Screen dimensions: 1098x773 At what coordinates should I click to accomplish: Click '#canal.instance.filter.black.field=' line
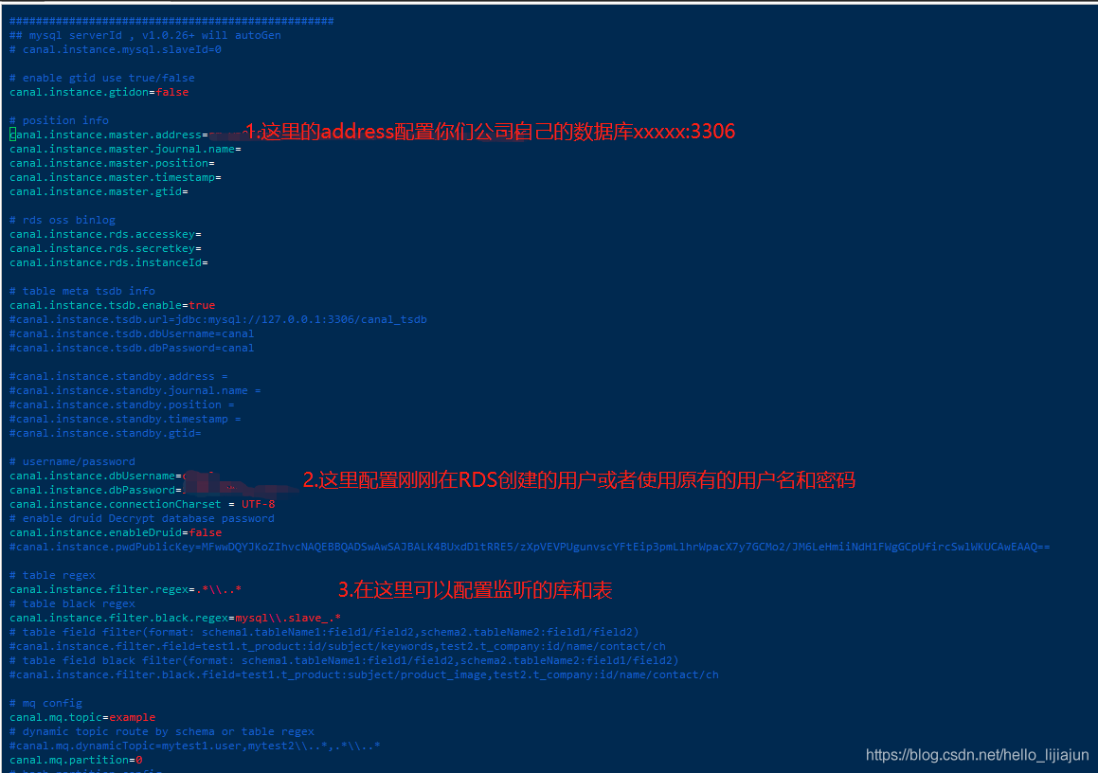[364, 675]
